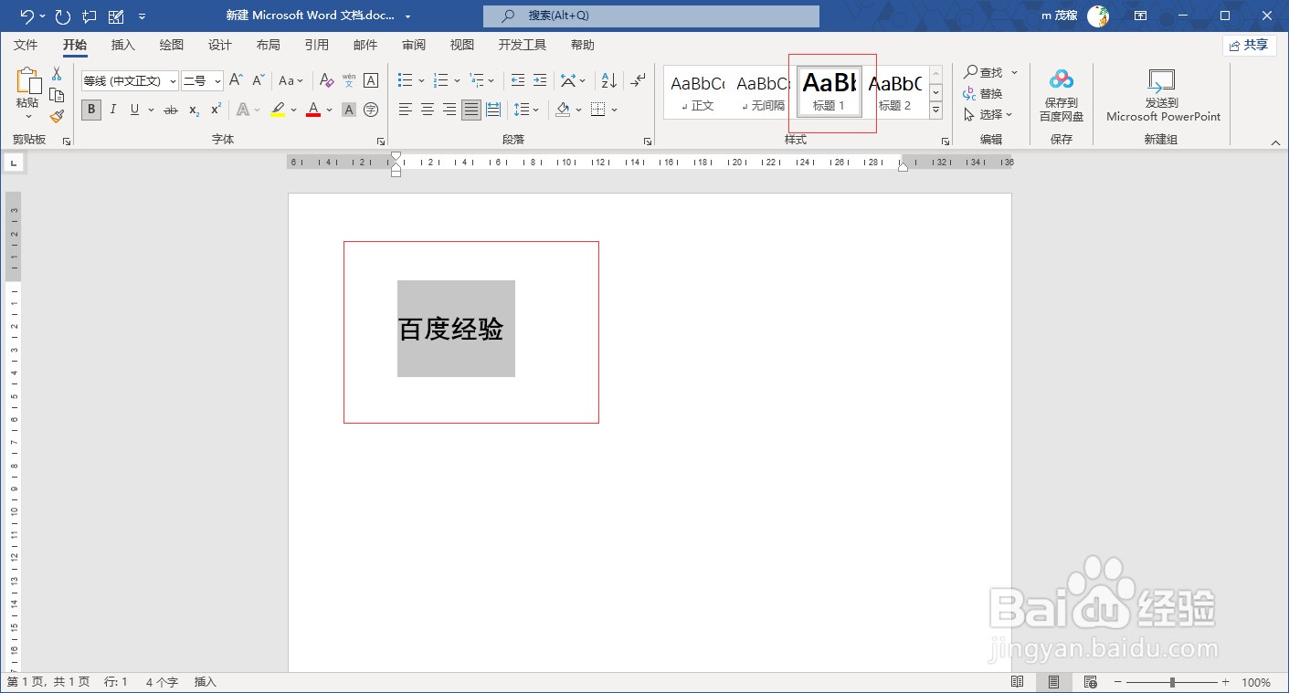Viewport: 1289px width, 693px height.
Task: Click the phonetic guide wén icon
Action: tap(349, 80)
